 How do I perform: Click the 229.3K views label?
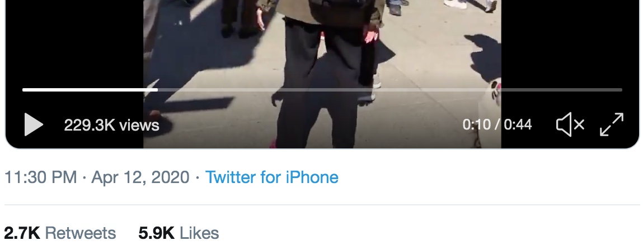pos(111,125)
